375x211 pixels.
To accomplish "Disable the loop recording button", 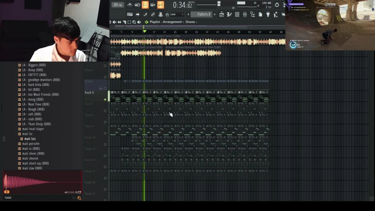I will (161, 5).
